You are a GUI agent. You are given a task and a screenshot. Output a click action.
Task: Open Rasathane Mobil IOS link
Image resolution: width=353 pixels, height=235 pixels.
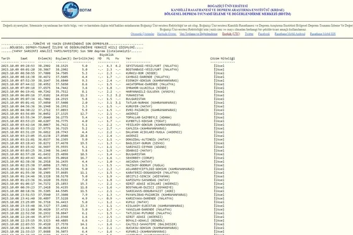(x=322, y=34)
